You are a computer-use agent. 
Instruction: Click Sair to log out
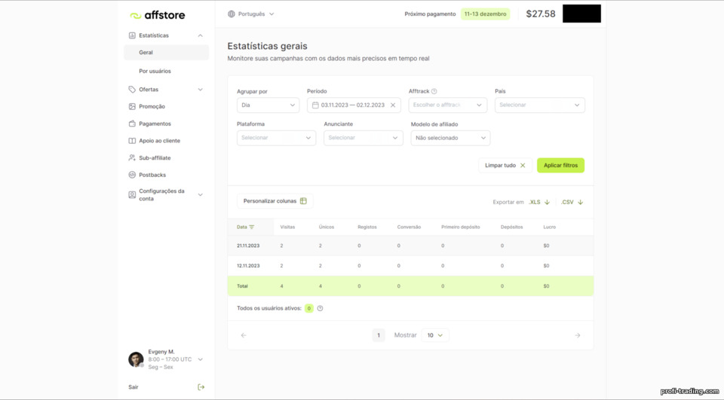133,387
